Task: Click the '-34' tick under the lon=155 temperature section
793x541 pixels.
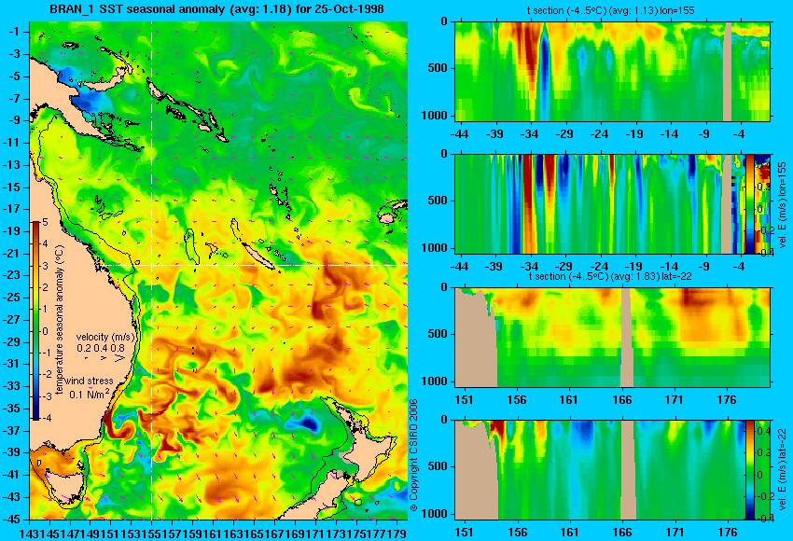Action: coord(529,134)
